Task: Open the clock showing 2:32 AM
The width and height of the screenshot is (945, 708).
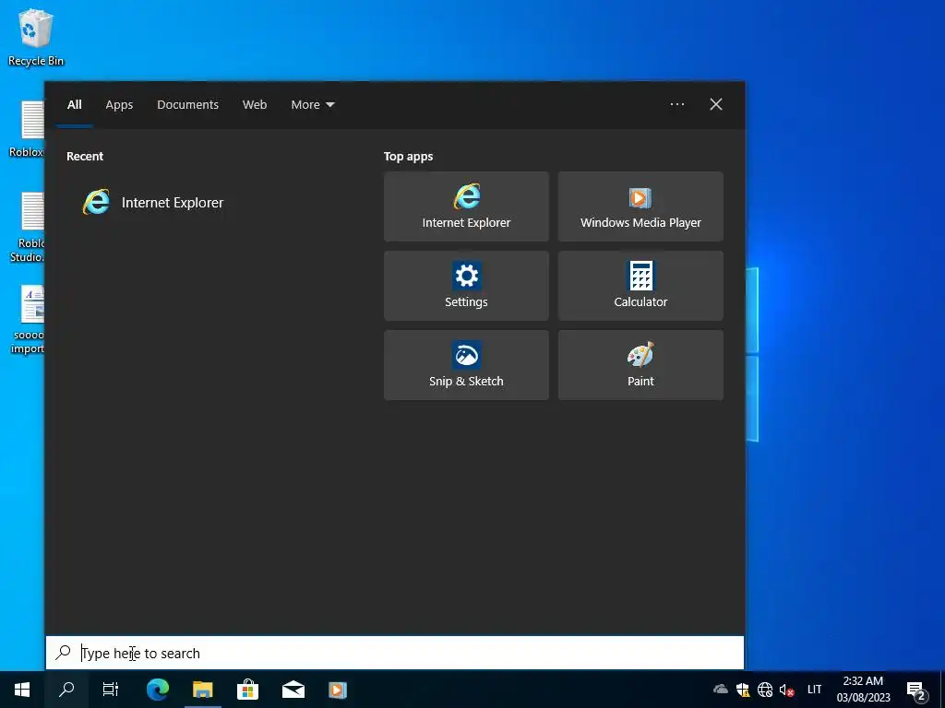Action: [863, 690]
